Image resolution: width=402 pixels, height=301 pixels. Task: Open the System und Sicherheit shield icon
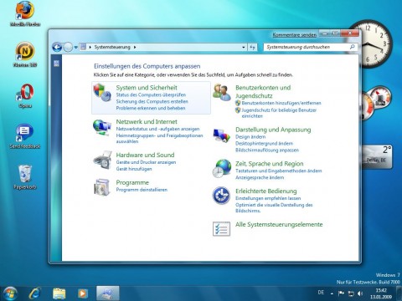tap(102, 92)
